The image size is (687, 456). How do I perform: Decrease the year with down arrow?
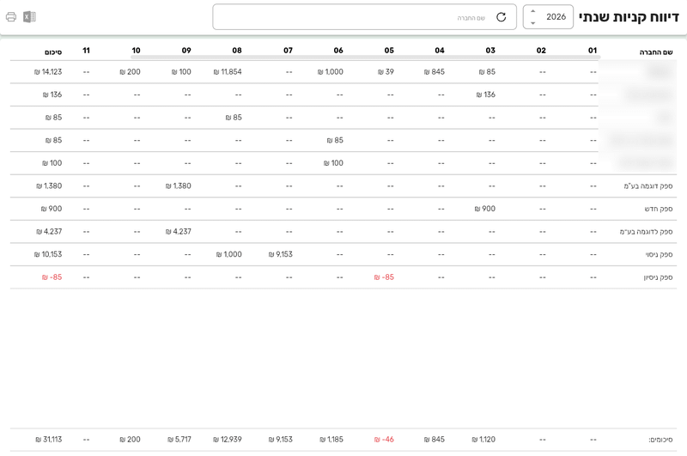tap(532, 23)
